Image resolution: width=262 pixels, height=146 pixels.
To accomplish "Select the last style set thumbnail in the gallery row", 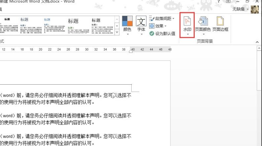I will (x=102, y=25).
